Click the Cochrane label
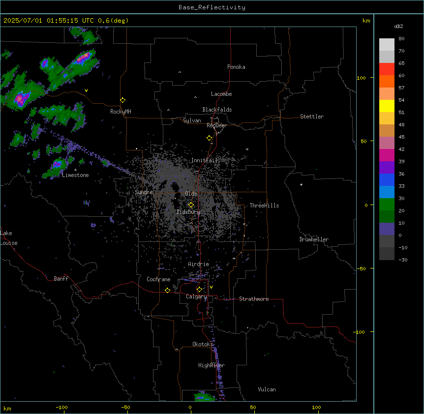Viewport: 424px width, 414px height. [158, 279]
